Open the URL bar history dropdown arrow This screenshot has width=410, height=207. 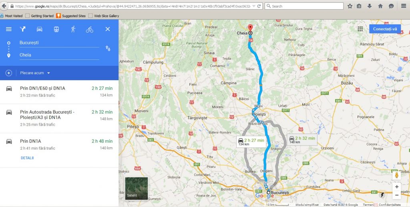pyautogui.click(x=253, y=6)
